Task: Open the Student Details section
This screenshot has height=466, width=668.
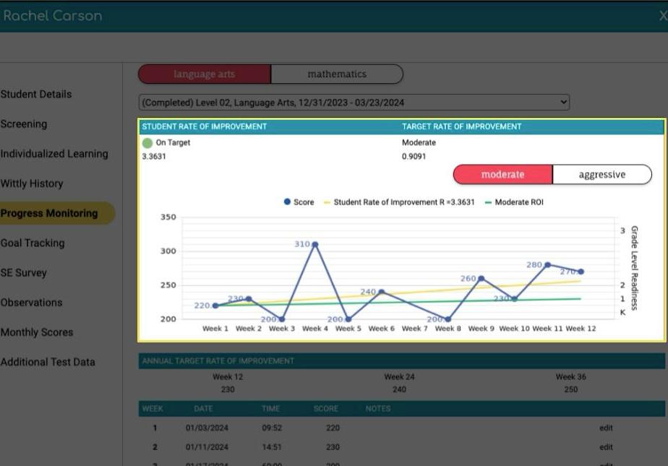Action: 36,94
